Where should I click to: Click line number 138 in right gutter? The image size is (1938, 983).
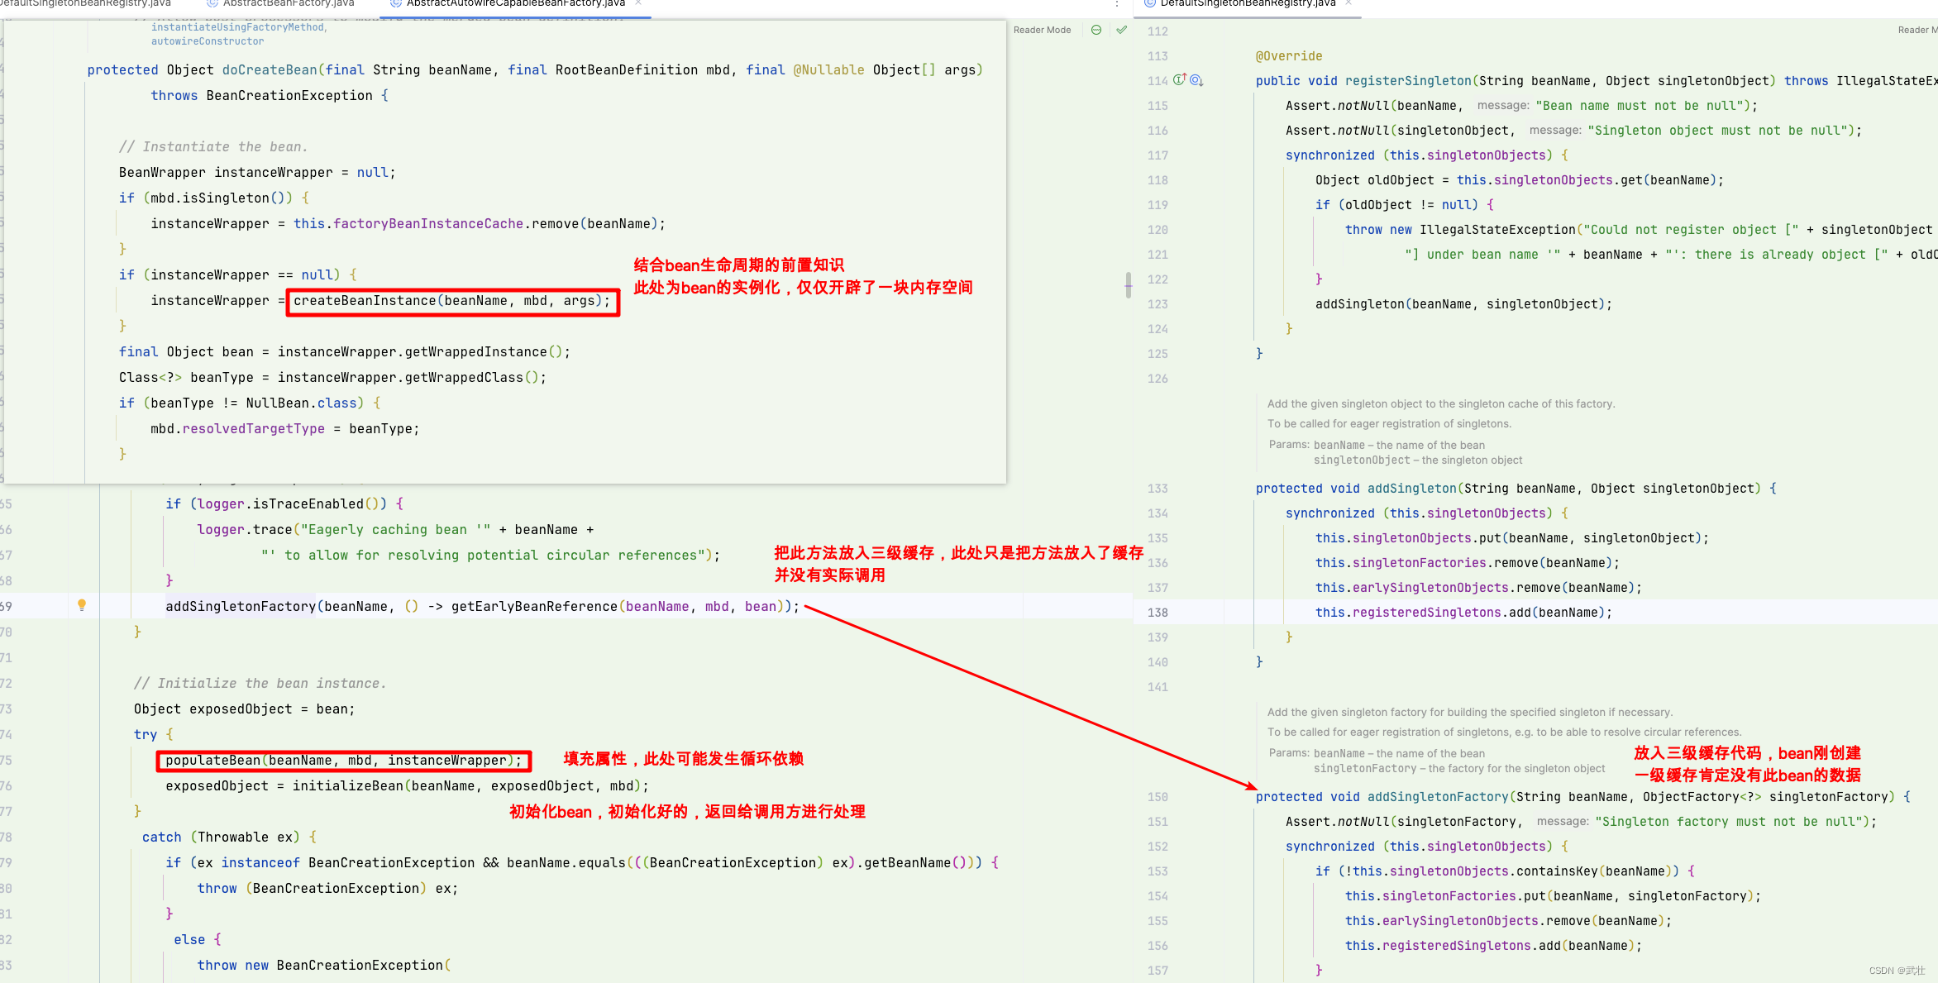click(x=1158, y=613)
